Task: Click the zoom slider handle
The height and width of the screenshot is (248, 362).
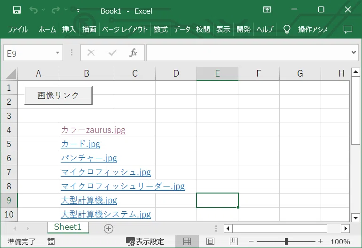Action: 286,241
